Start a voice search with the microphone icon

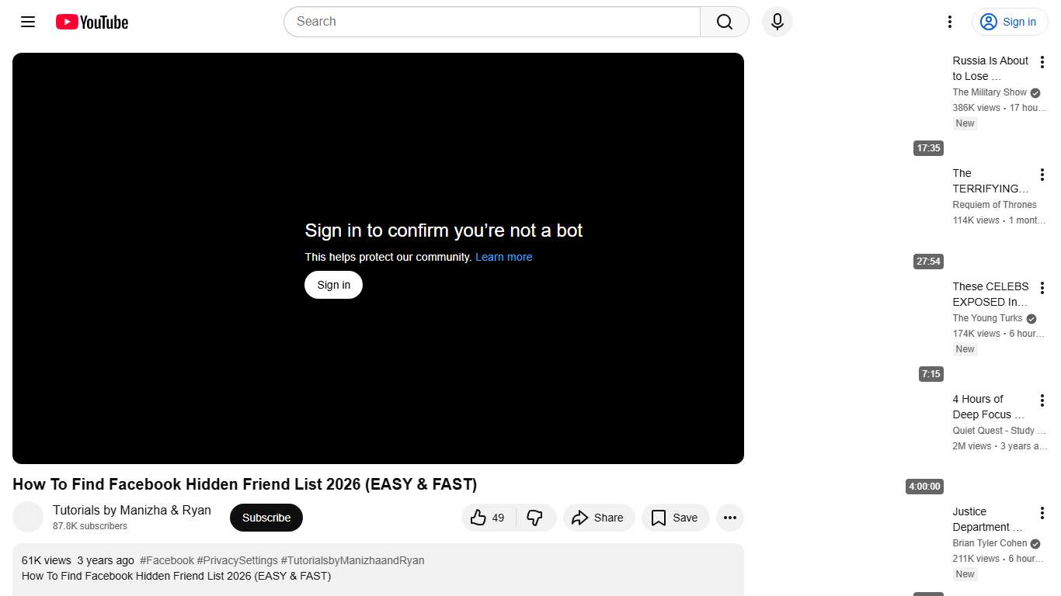(x=777, y=22)
